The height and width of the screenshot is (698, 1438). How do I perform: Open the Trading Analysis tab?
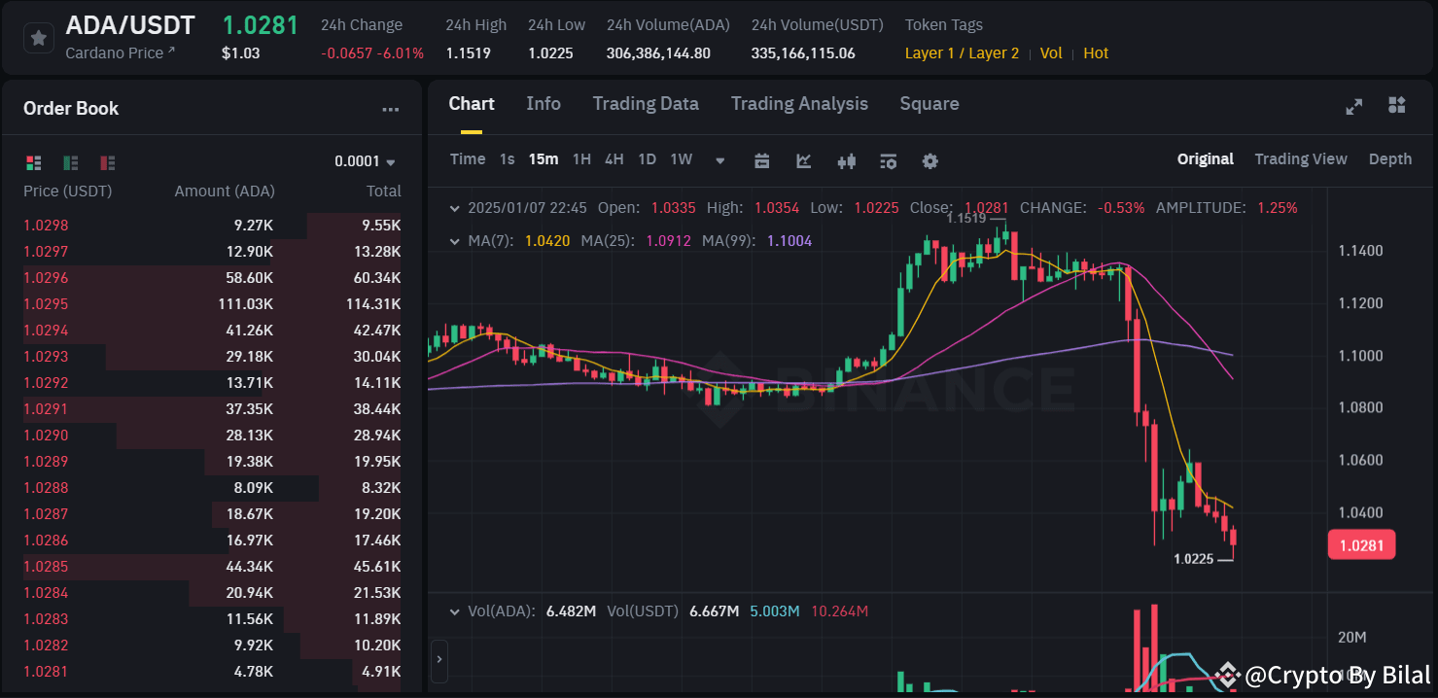799,104
